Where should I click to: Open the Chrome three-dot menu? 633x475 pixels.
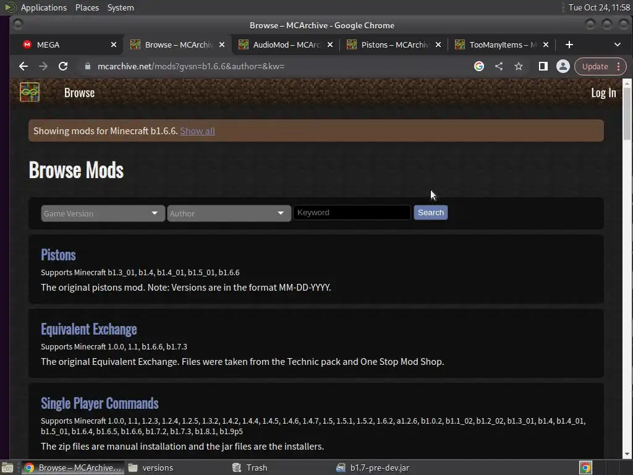click(618, 66)
